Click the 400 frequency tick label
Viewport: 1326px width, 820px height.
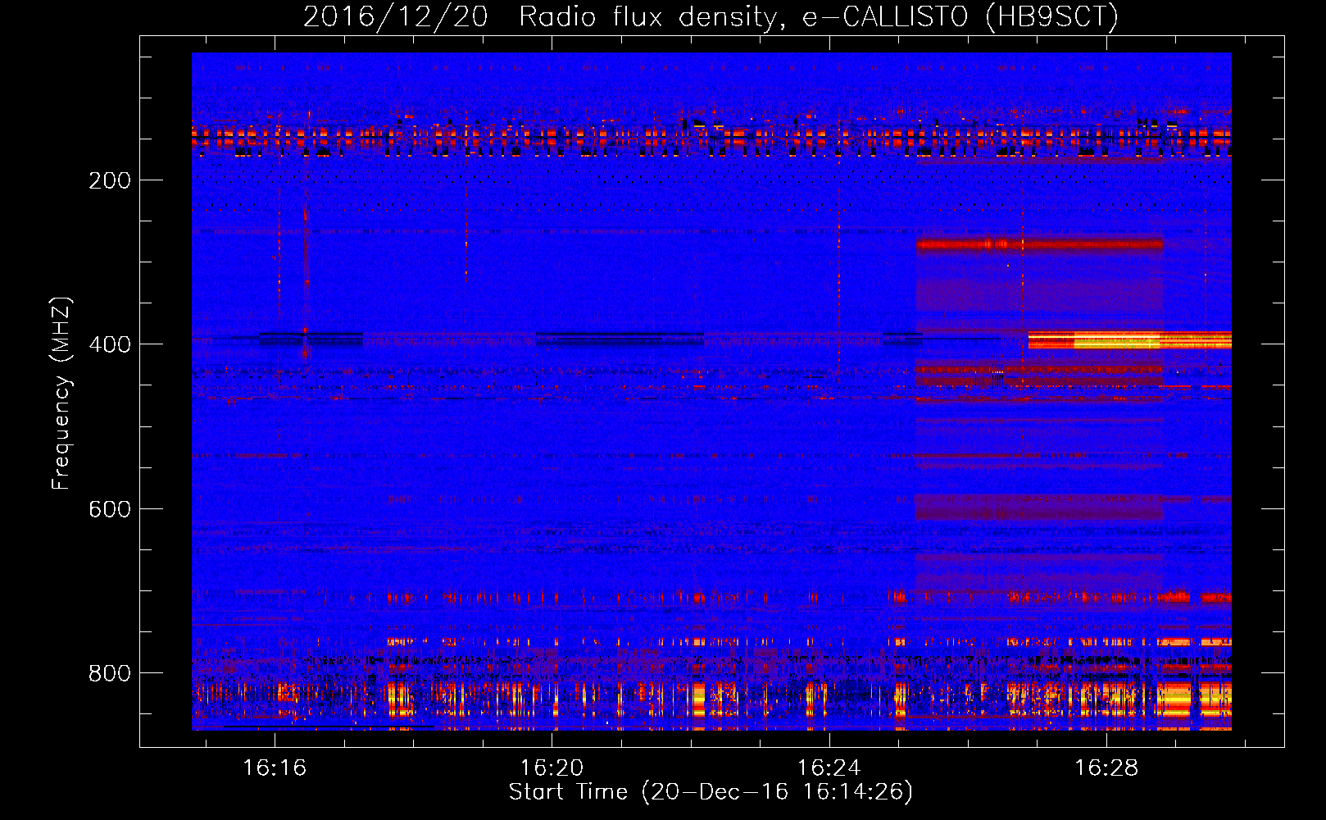click(x=110, y=344)
